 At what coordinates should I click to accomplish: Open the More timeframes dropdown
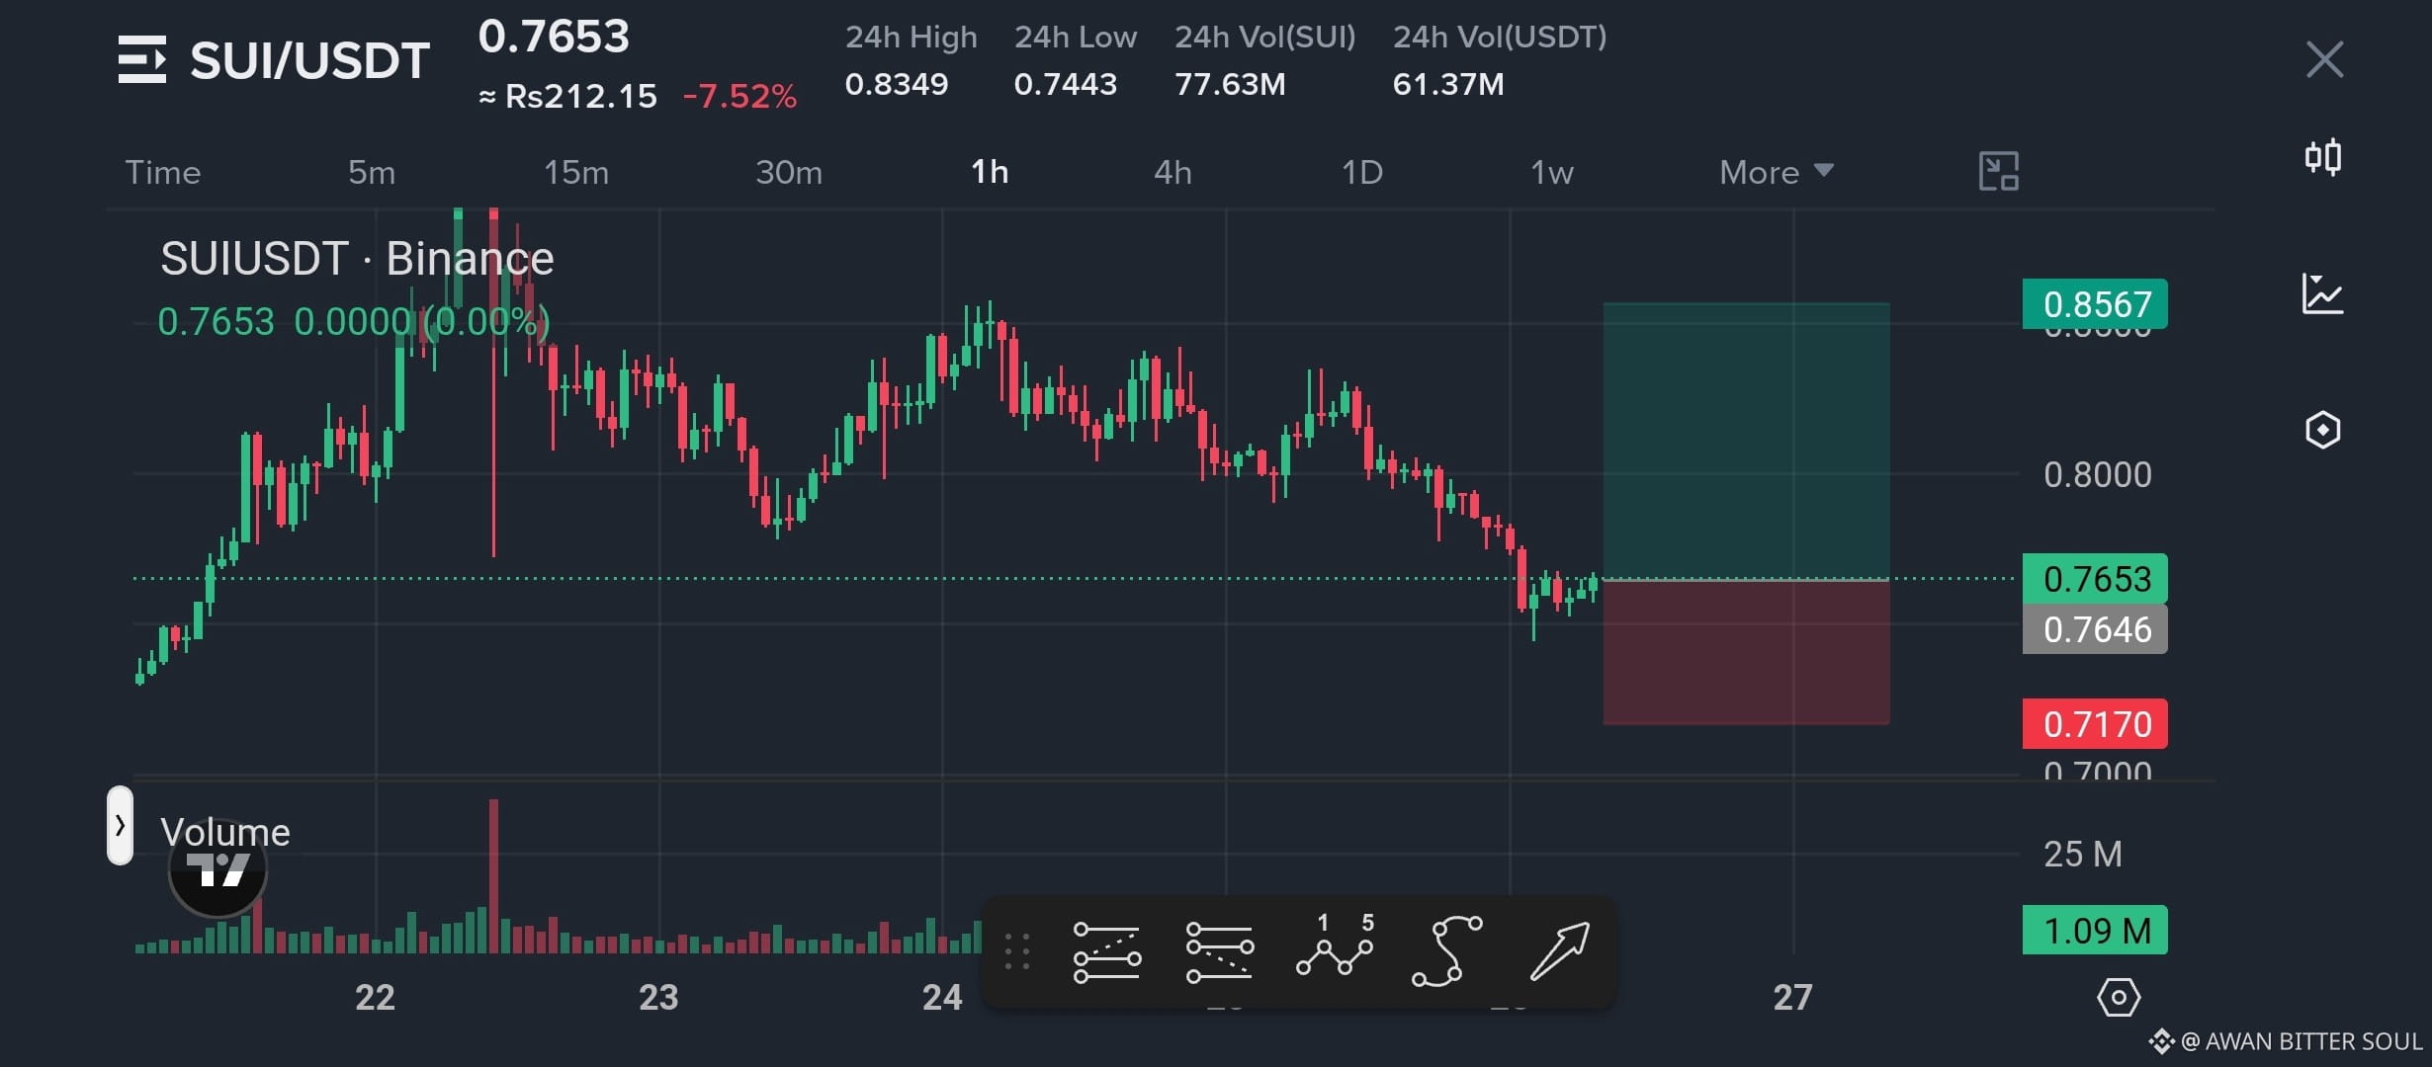tap(1777, 172)
